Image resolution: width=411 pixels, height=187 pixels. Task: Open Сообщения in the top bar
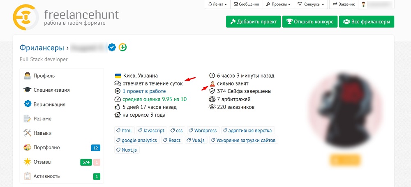click(x=246, y=4)
